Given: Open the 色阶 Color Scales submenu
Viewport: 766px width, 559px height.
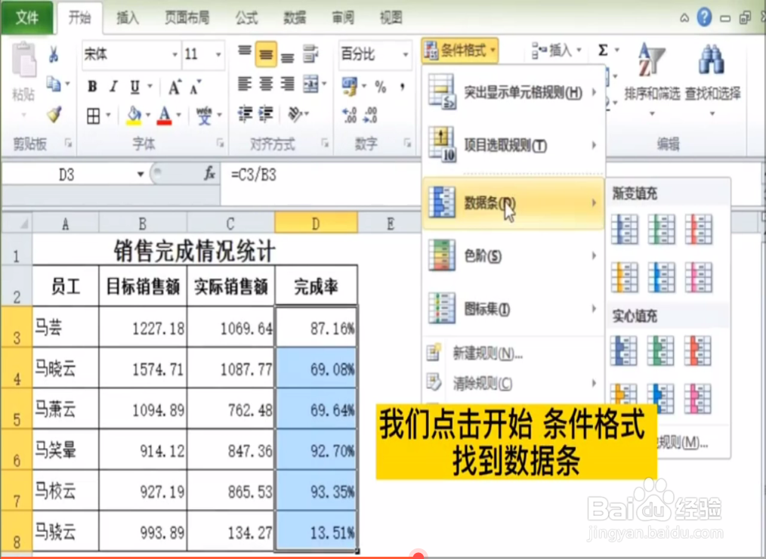Looking at the screenshot, I should point(483,256).
